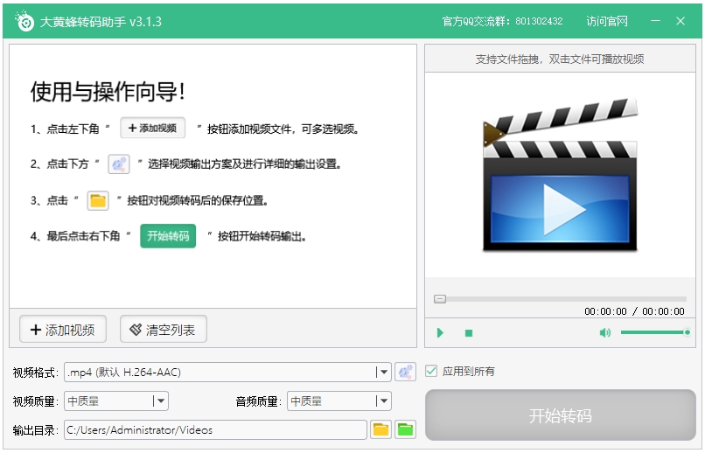Click the app logo in the title bar
Image resolution: width=705 pixels, height=453 pixels.
(x=25, y=21)
